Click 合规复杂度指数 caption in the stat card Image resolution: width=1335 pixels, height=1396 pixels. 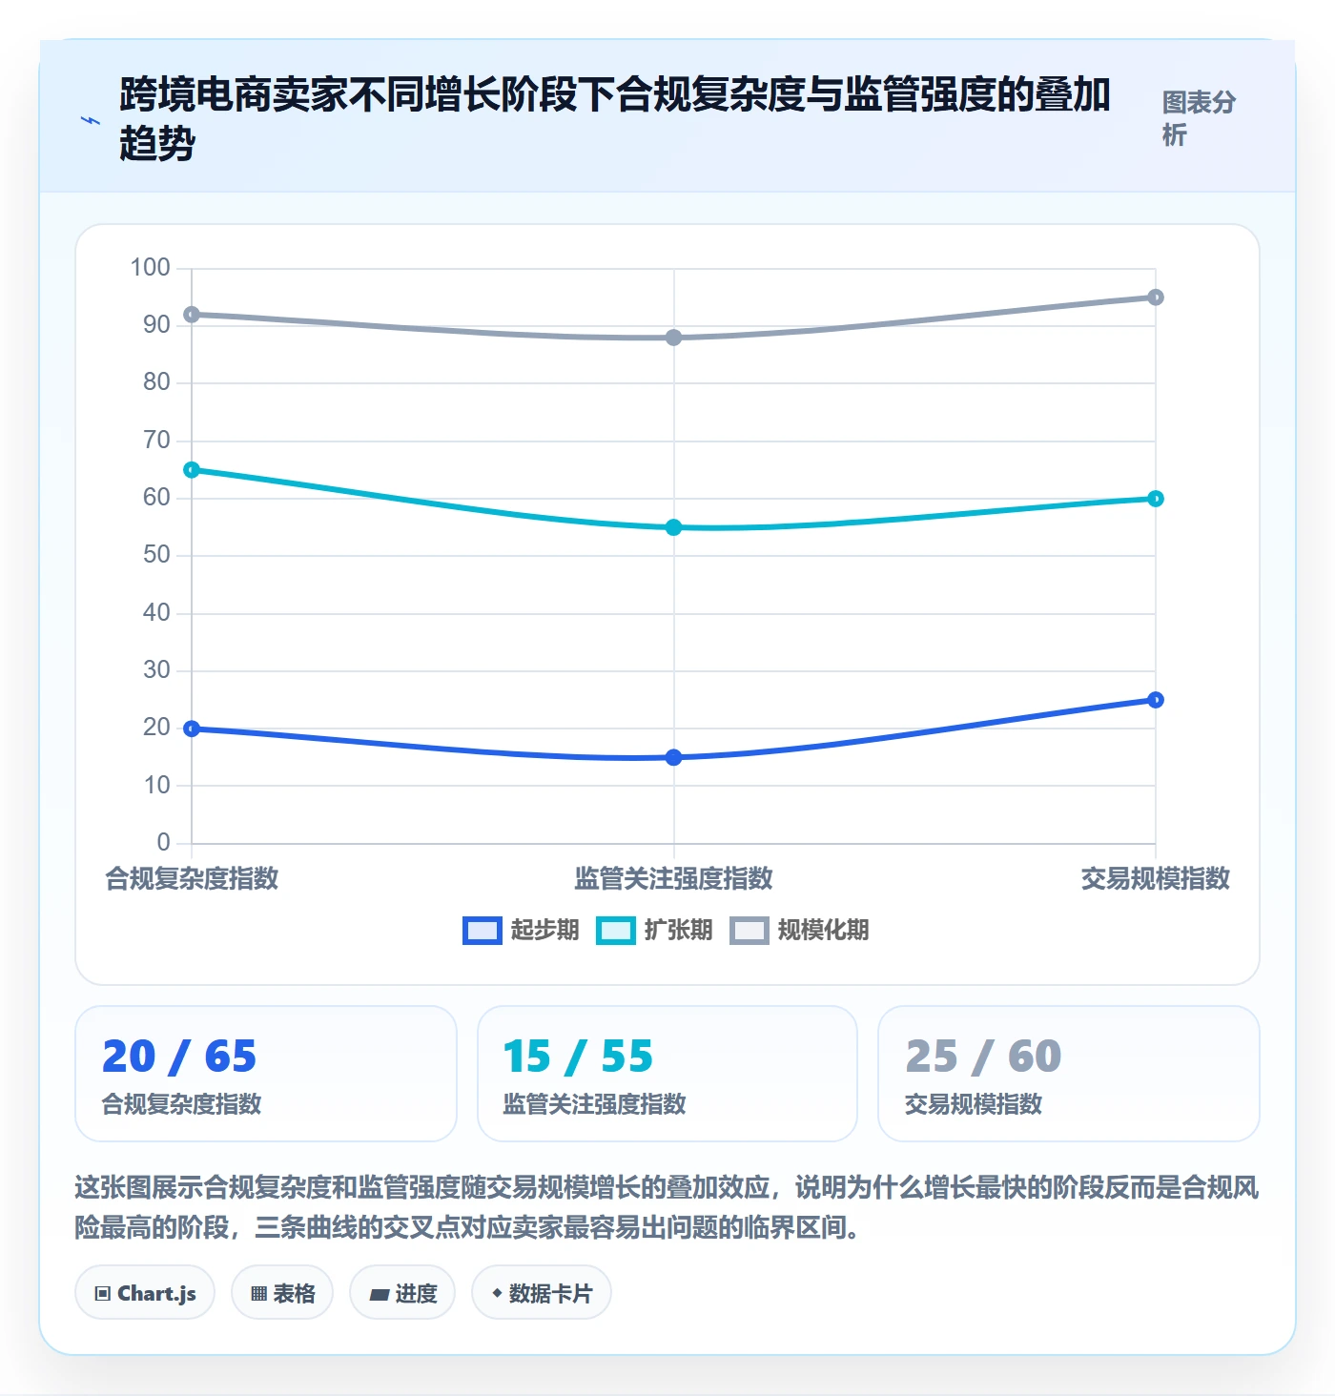181,1104
